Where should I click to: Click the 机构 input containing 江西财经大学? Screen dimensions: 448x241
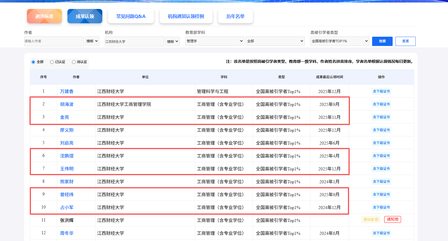[134, 41]
